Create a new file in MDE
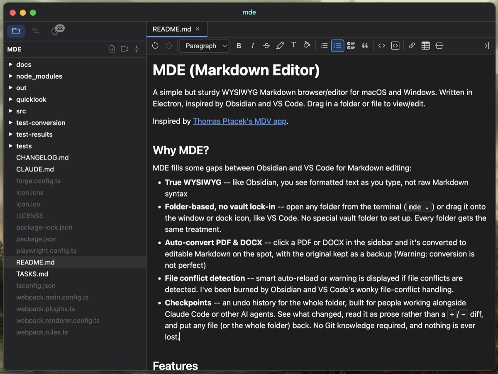Image resolution: width=498 pixels, height=374 pixels. (x=112, y=49)
